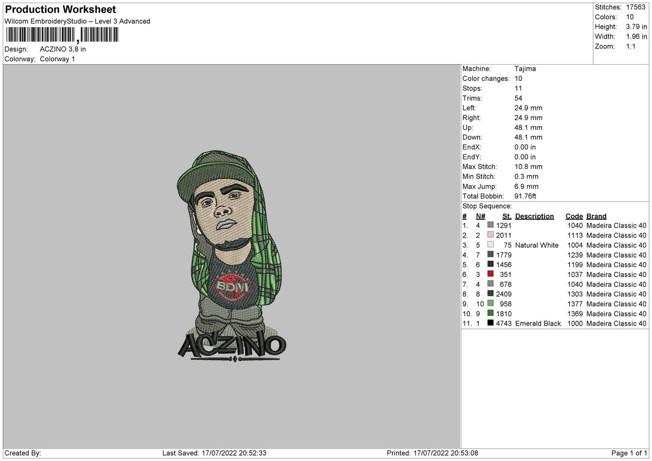Click the Total Bobbin value '91.76ft'
This screenshot has height=461, width=652.
525,196
